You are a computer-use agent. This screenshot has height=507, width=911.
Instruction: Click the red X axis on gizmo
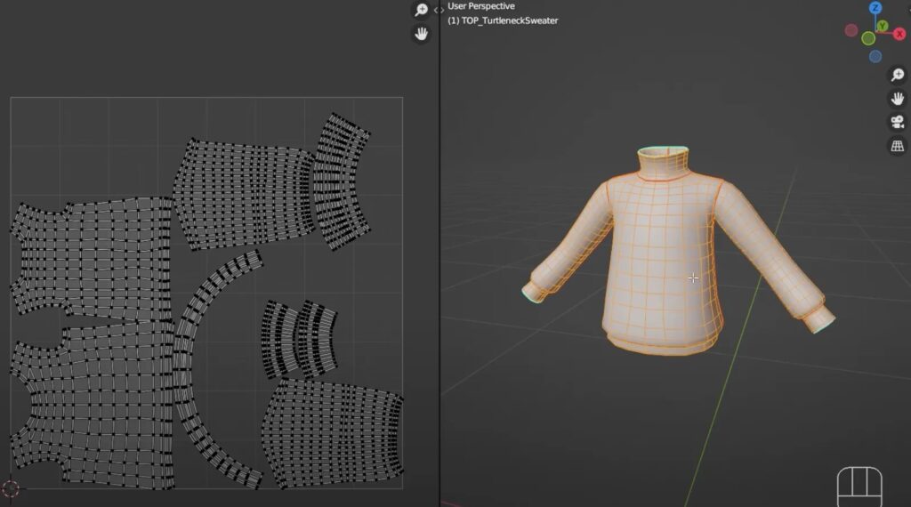coord(899,35)
